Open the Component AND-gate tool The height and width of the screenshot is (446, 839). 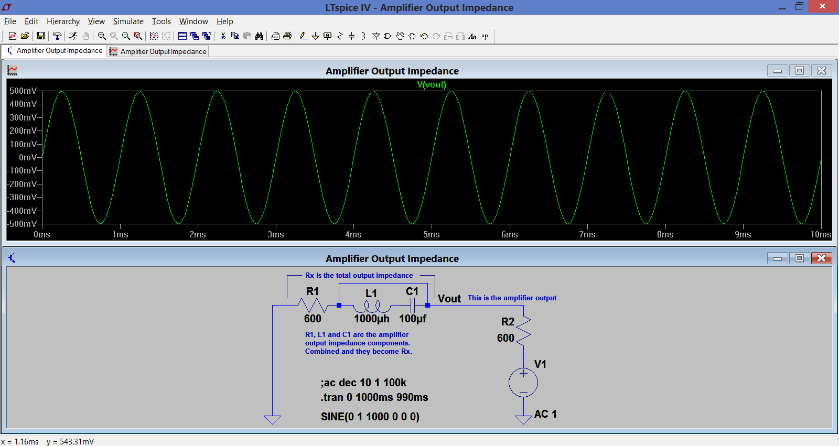pos(388,36)
